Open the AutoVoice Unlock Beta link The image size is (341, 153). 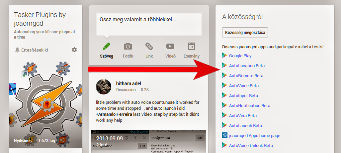tap(251, 146)
